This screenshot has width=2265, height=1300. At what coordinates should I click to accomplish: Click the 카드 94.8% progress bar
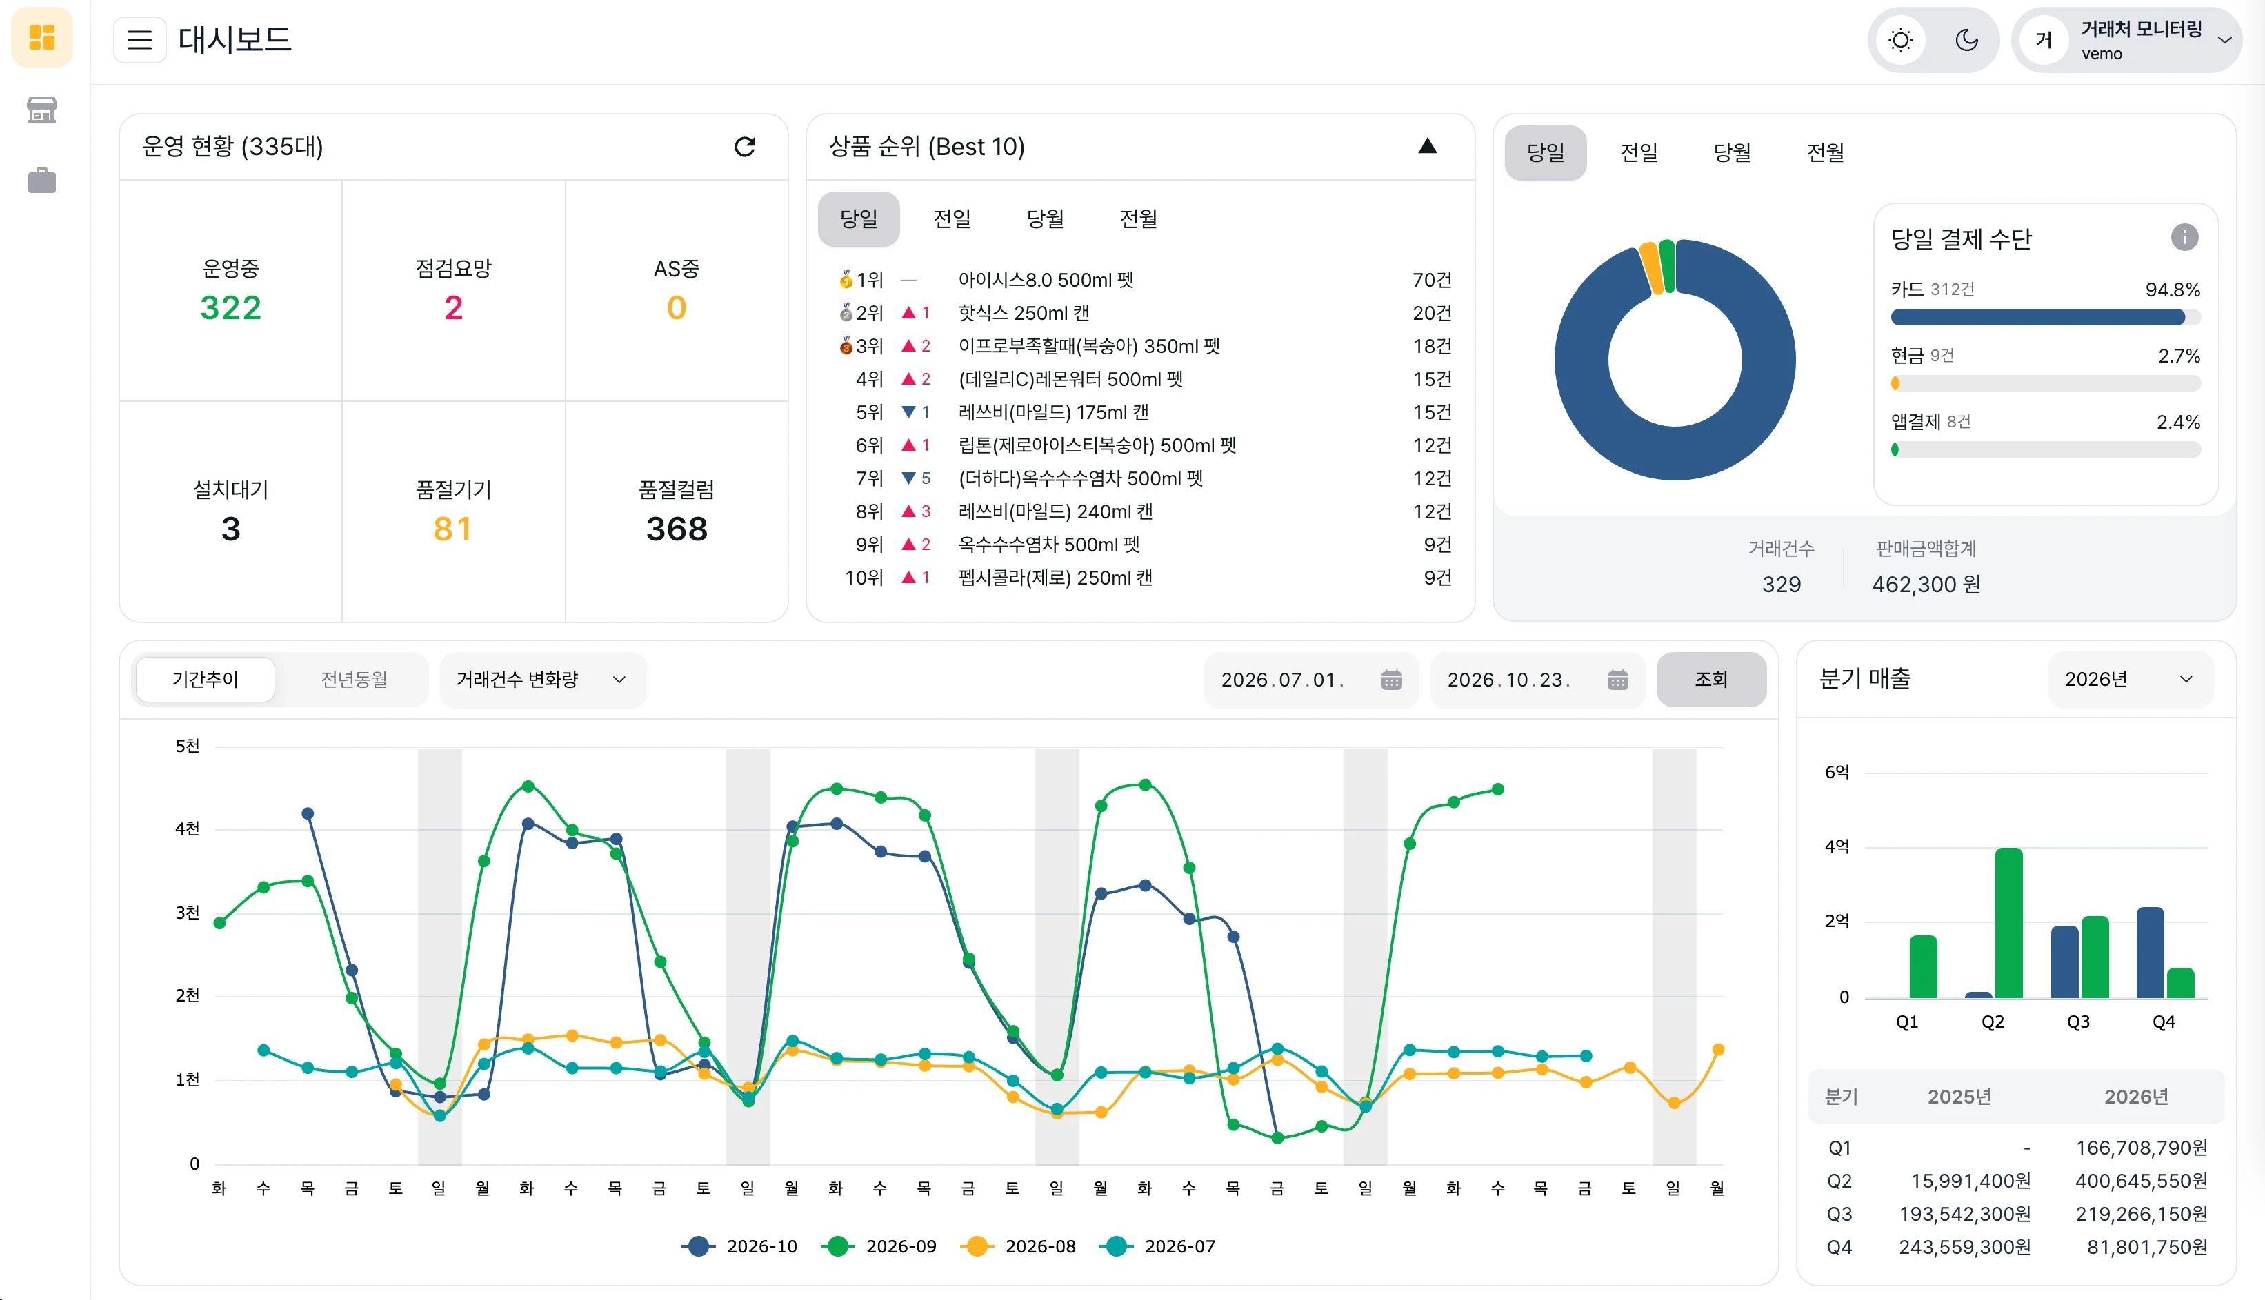coord(2045,317)
